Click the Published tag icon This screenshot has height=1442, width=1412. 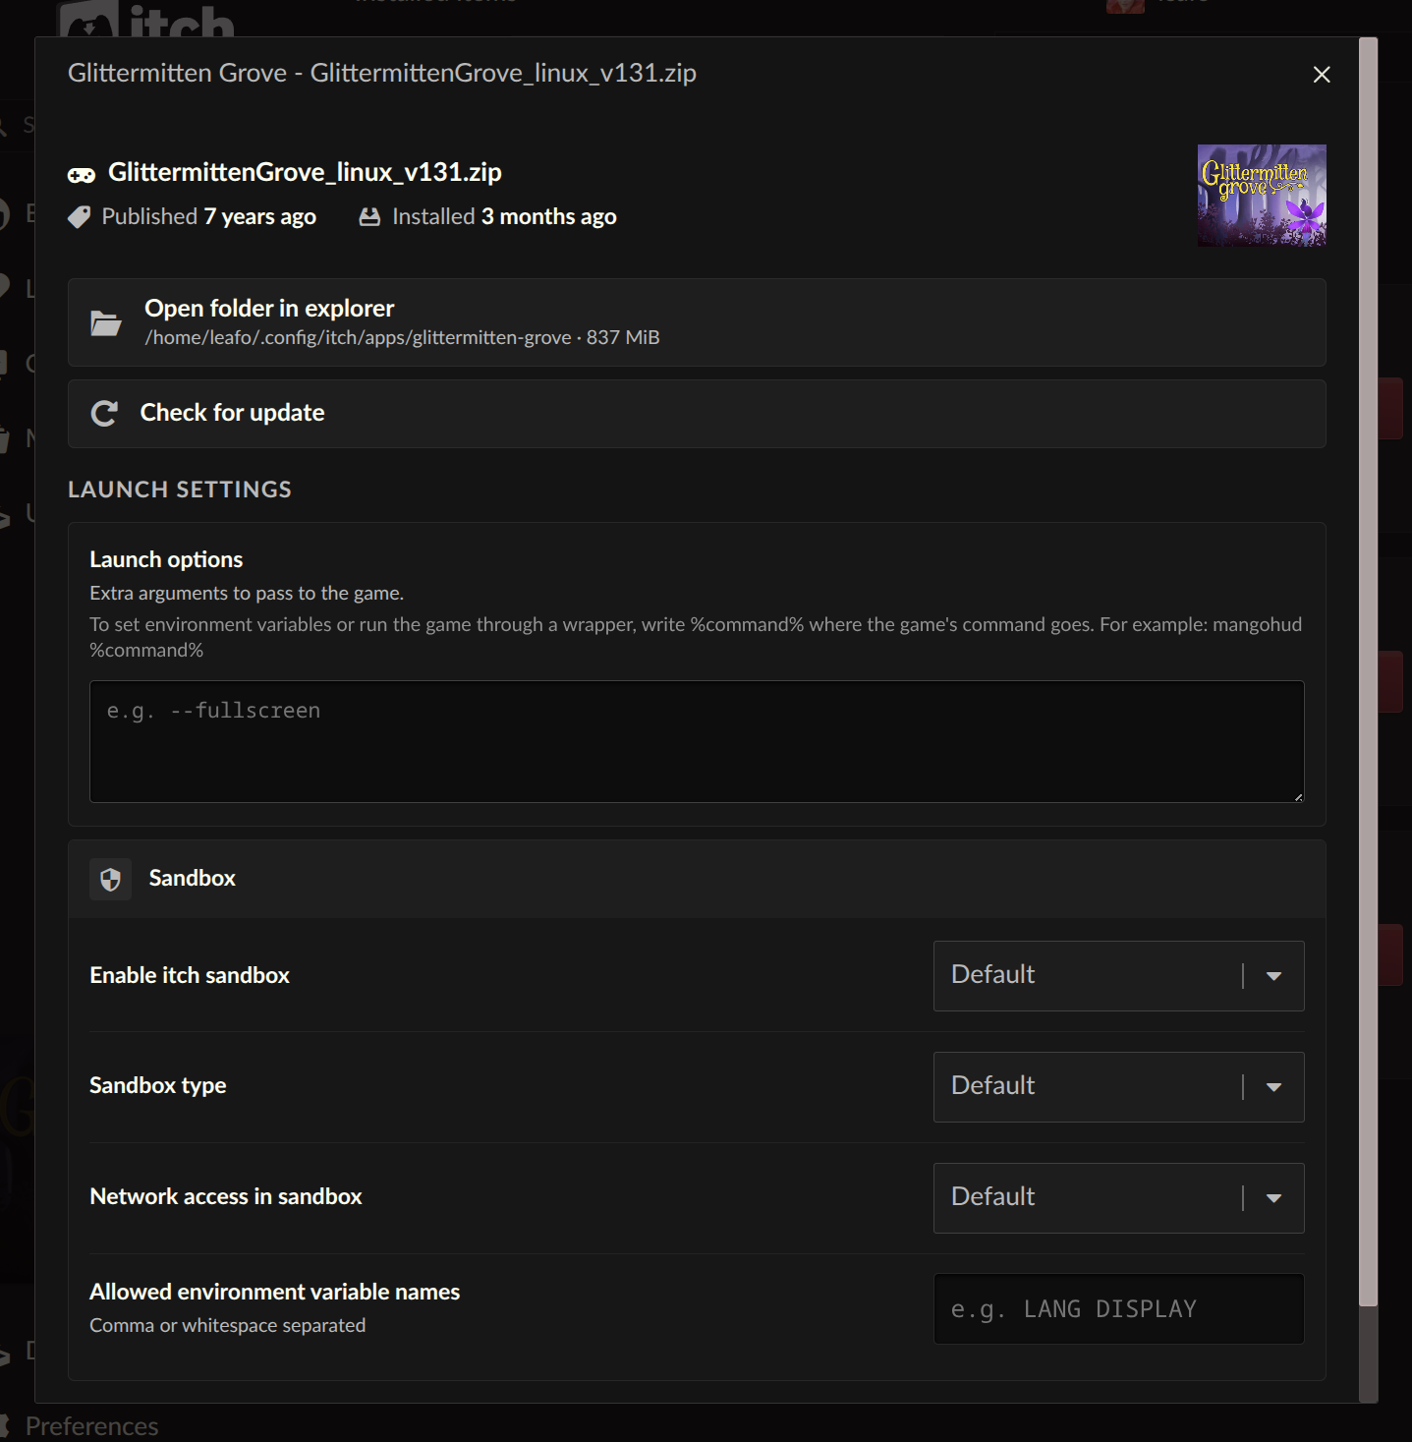(79, 217)
